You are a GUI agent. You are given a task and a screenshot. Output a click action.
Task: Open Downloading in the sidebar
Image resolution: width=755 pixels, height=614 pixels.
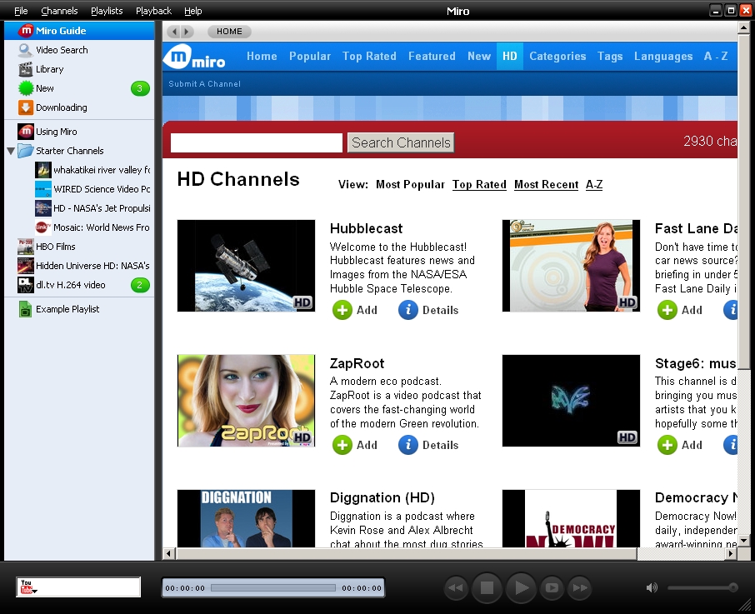click(61, 107)
